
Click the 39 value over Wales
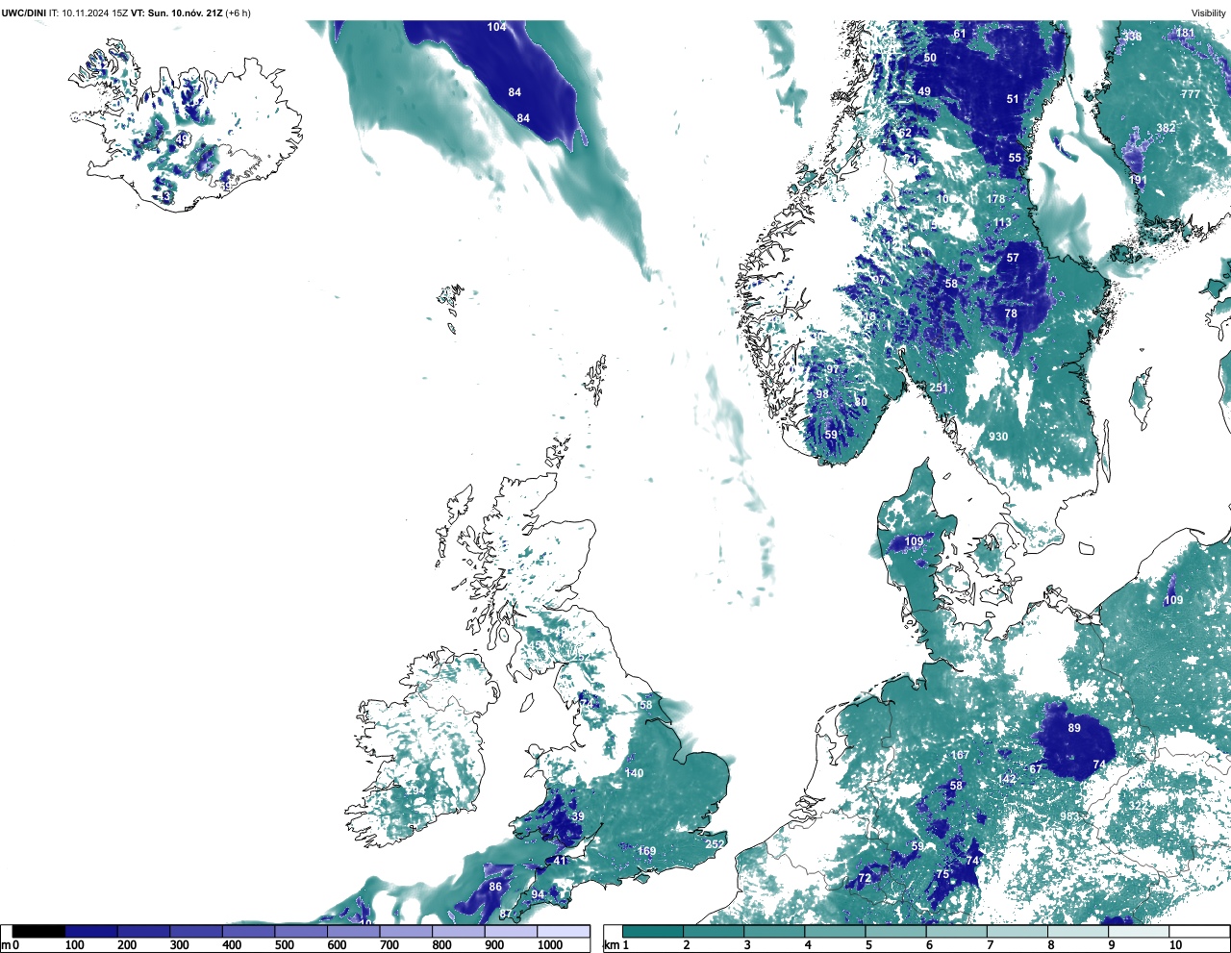point(578,816)
